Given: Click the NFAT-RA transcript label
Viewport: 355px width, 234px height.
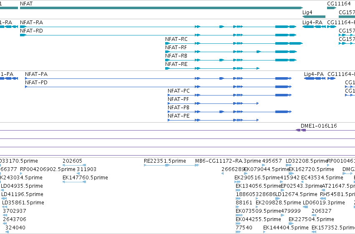Looking at the screenshot, I should click(x=31, y=23).
